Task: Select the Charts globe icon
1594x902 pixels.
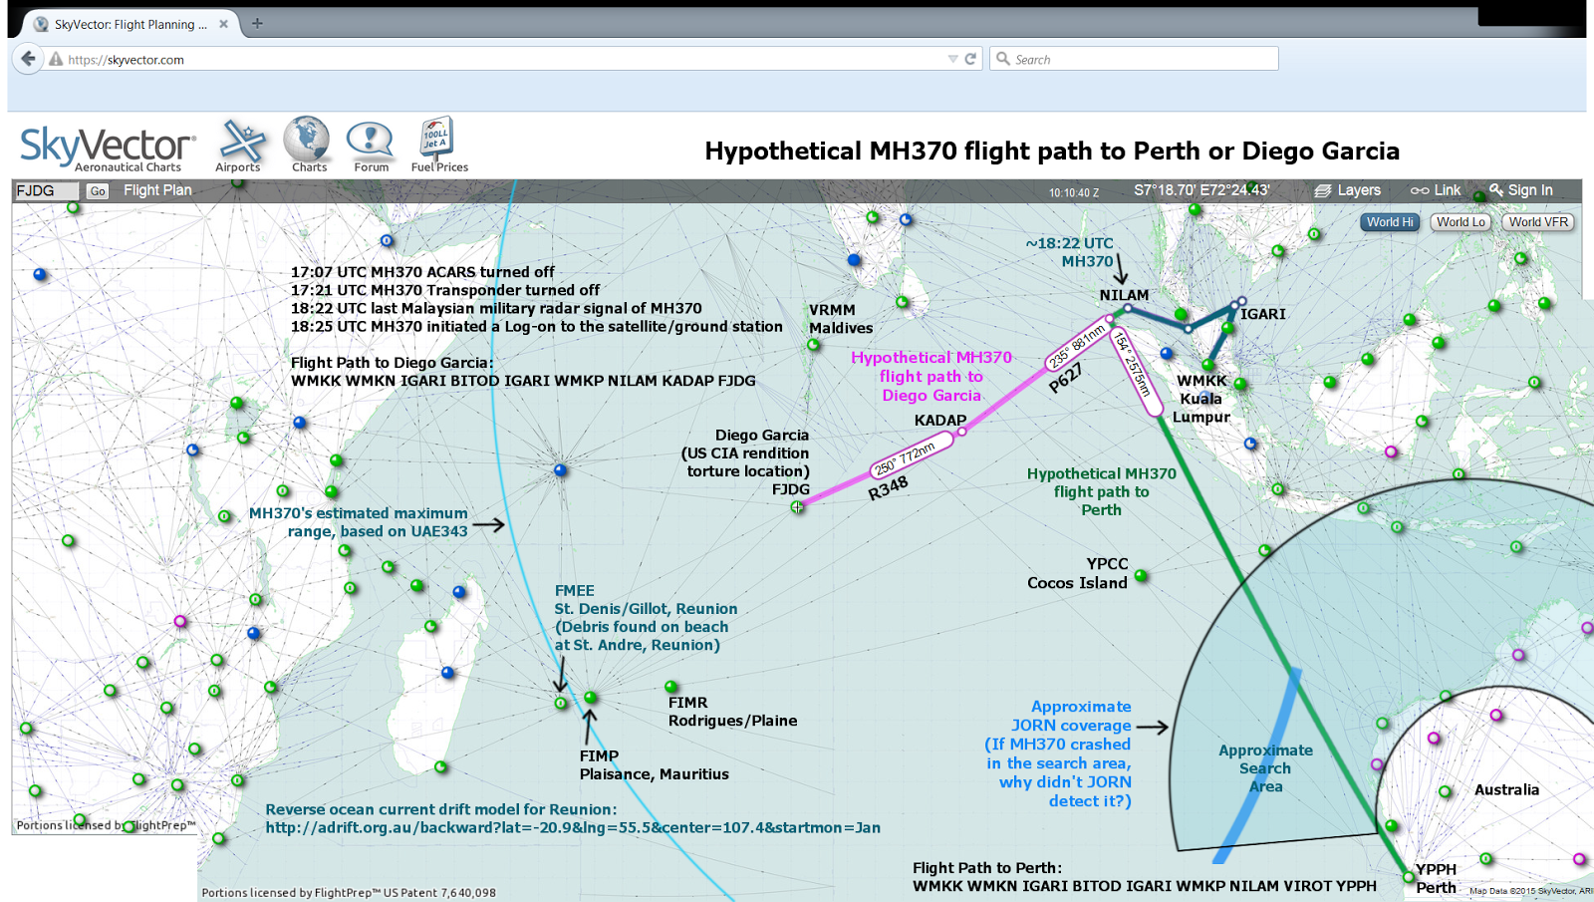Action: point(307,140)
